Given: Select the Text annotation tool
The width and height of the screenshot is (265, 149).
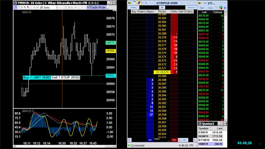Looking at the screenshot, I should [x=69, y=7].
